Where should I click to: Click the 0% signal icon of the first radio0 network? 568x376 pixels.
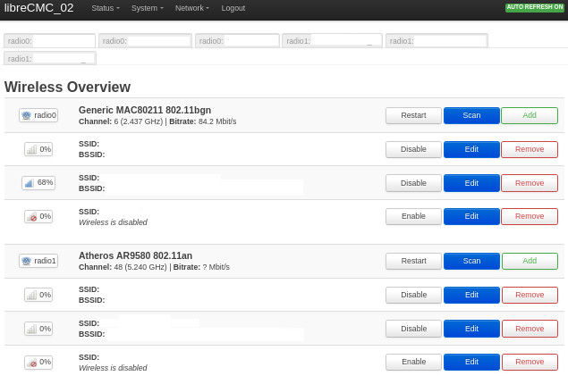(x=38, y=149)
